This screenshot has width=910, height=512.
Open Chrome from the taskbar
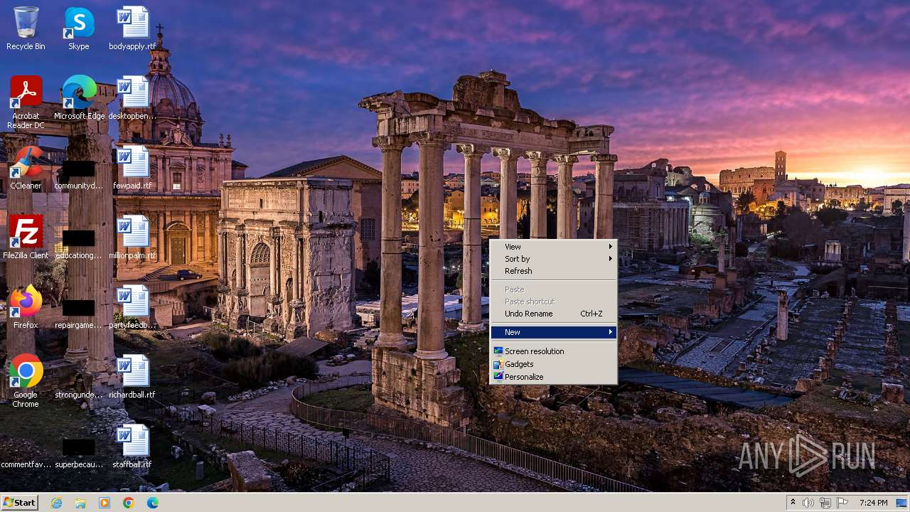pos(129,503)
